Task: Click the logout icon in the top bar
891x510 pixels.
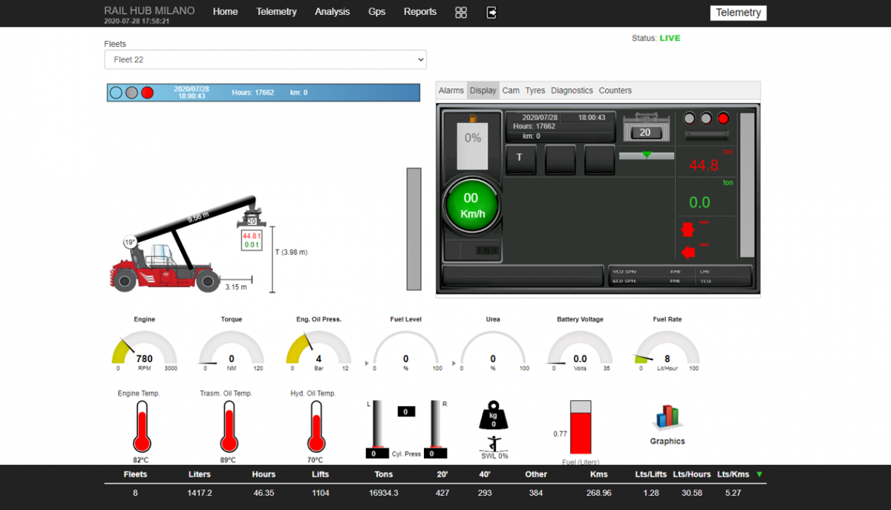Action: tap(491, 12)
